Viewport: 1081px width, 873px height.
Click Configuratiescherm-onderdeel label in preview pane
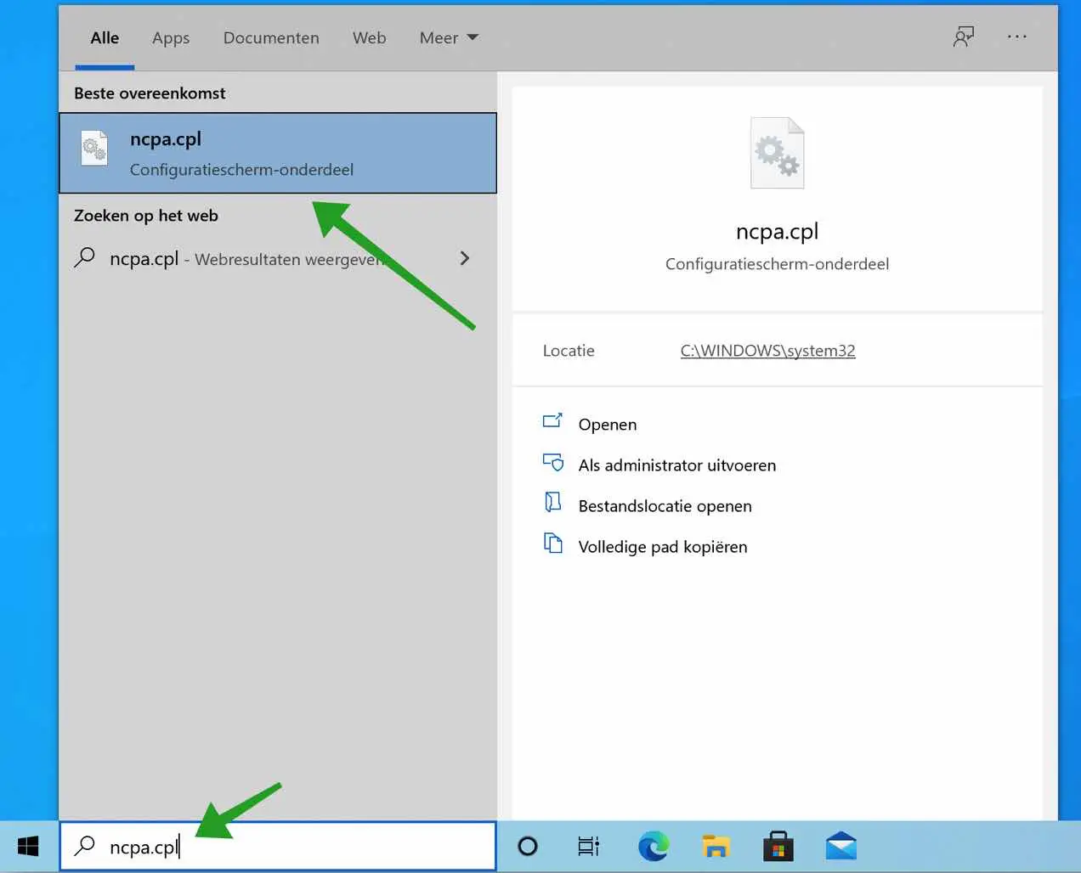[x=777, y=264]
